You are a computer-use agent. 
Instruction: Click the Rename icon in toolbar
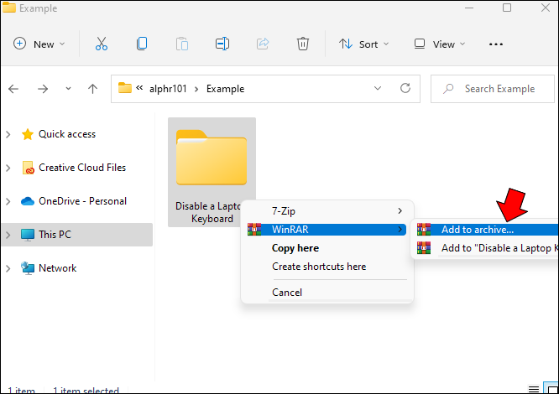[x=222, y=44]
